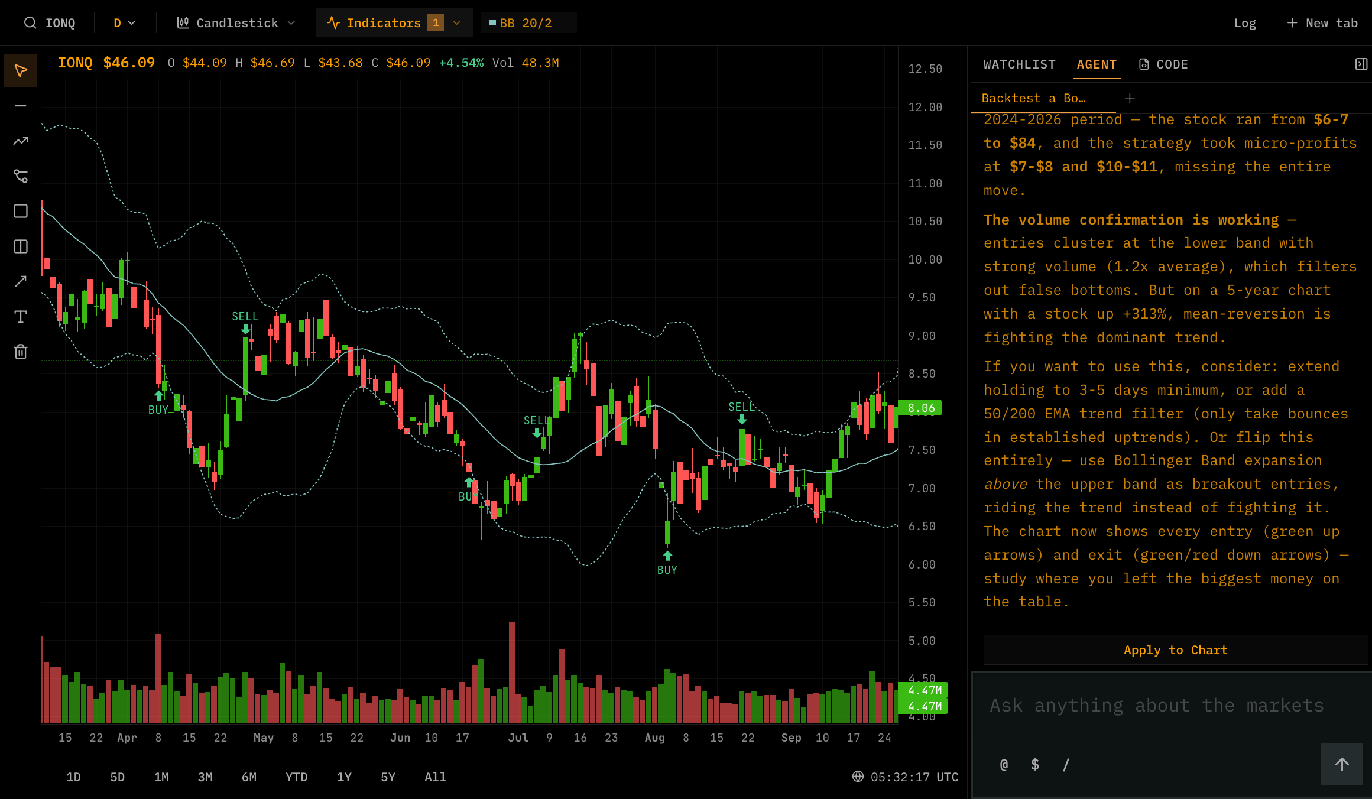Select the path drawing tool

click(x=21, y=176)
